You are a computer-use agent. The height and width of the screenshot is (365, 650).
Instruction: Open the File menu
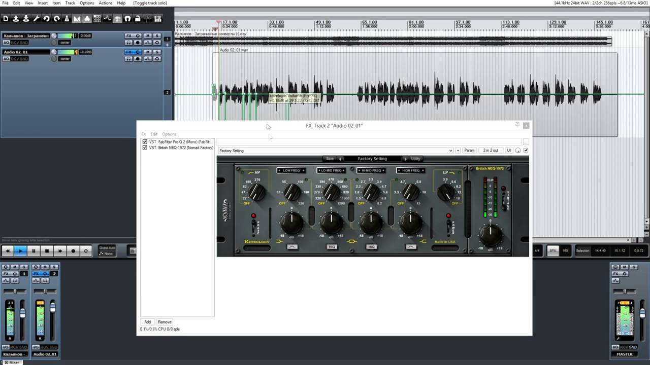[5, 3]
